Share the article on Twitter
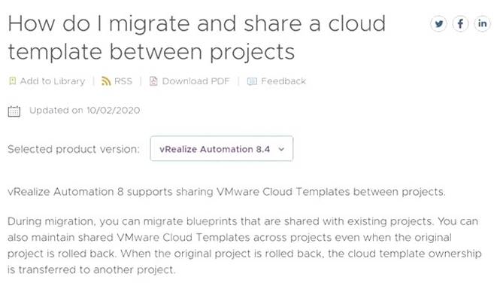Image resolution: width=497 pixels, height=289 pixels. 438,23
